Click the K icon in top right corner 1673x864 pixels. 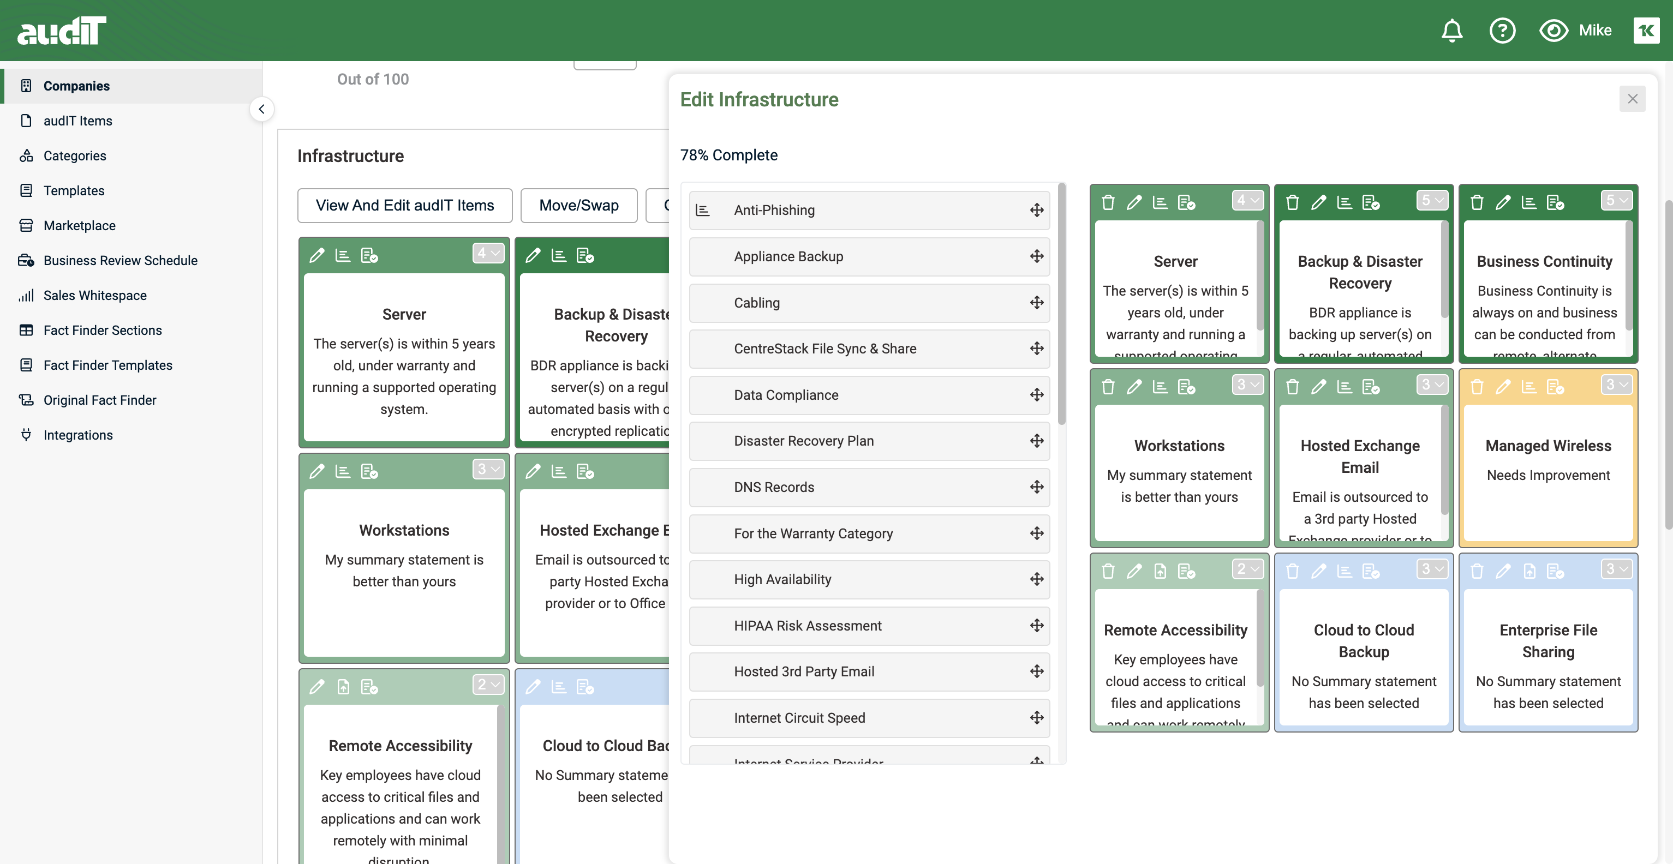pos(1646,31)
